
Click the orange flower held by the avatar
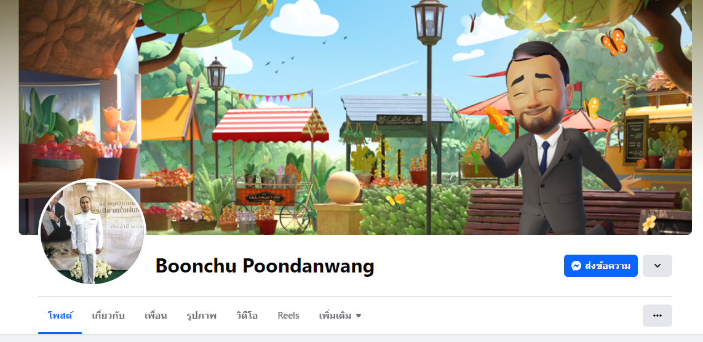point(496,119)
